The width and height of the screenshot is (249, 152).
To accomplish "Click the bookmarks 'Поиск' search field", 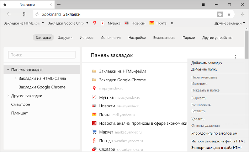I will pyautogui.click(x=42, y=55).
